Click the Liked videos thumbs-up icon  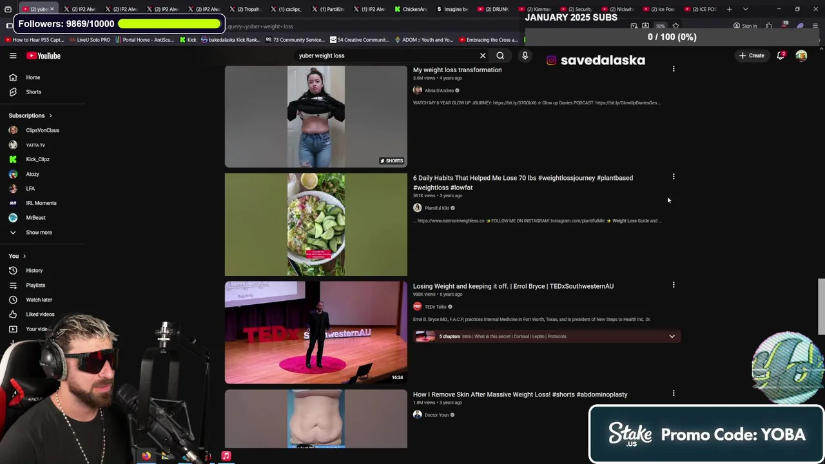13,314
